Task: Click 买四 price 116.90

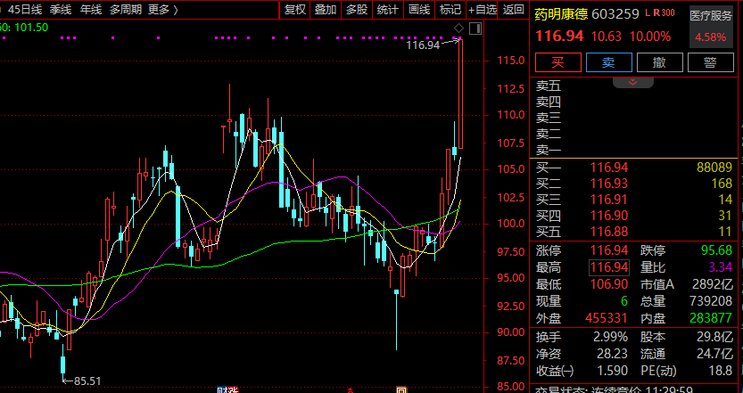Action: [x=609, y=216]
